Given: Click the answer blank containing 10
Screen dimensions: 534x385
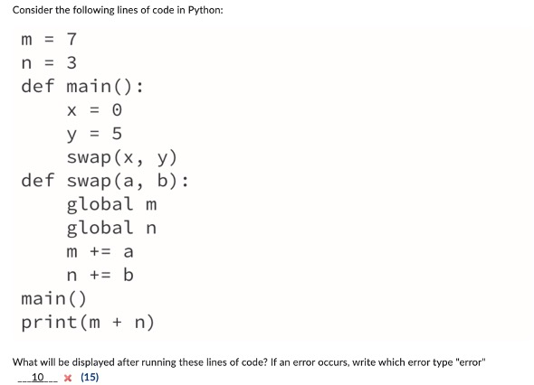Looking at the screenshot, I should 38,377.
